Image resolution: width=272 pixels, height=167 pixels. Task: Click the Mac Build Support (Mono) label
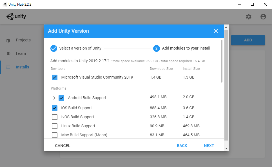[x=84, y=135]
